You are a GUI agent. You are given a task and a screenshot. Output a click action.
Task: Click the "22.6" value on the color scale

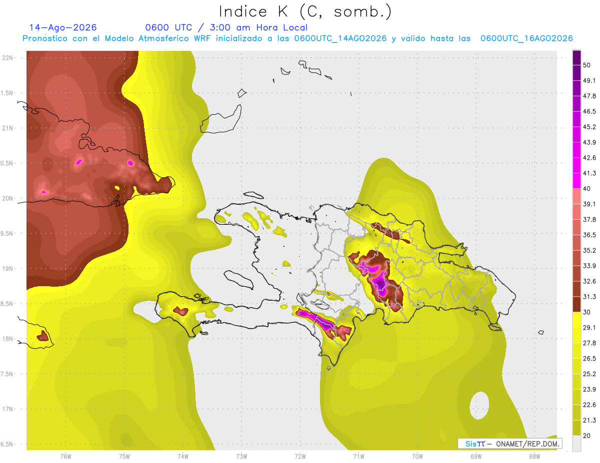coord(589,405)
